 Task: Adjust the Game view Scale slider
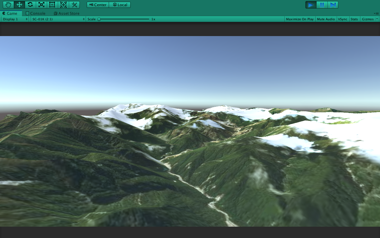point(100,20)
